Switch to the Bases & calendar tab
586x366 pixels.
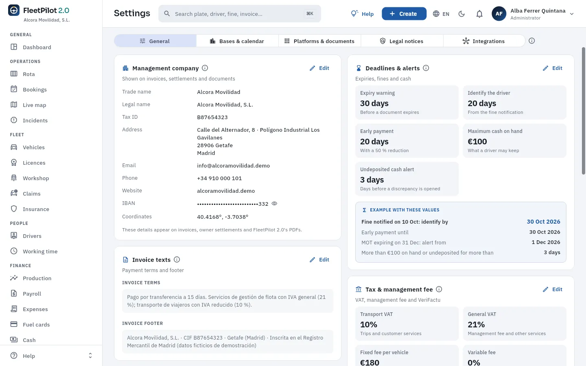point(237,41)
